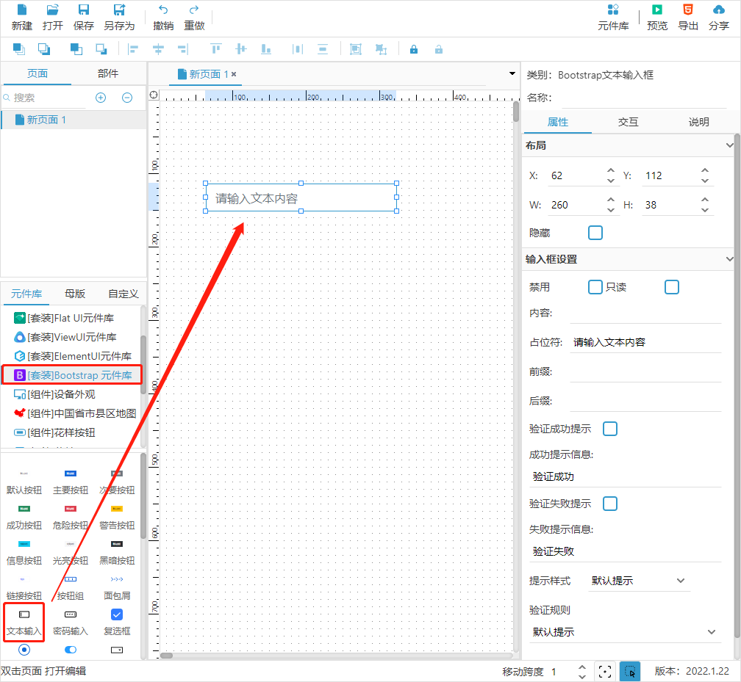Pick the 面包屑 breadcrumb component
This screenshot has width=741, height=682.
click(117, 587)
